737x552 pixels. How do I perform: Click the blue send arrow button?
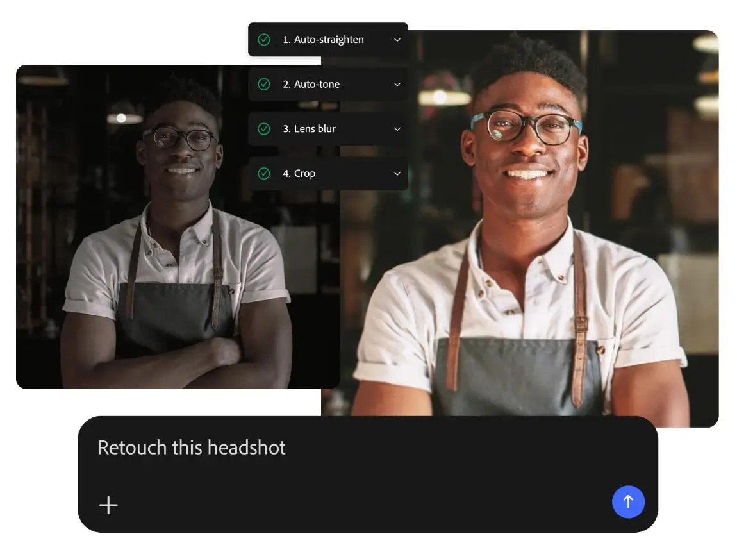click(628, 502)
